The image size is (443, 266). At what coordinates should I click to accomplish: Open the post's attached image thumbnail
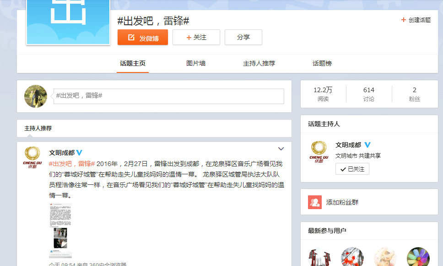(x=60, y=230)
